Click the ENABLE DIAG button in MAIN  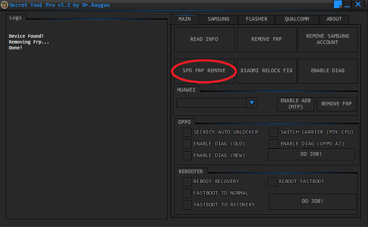(x=328, y=71)
